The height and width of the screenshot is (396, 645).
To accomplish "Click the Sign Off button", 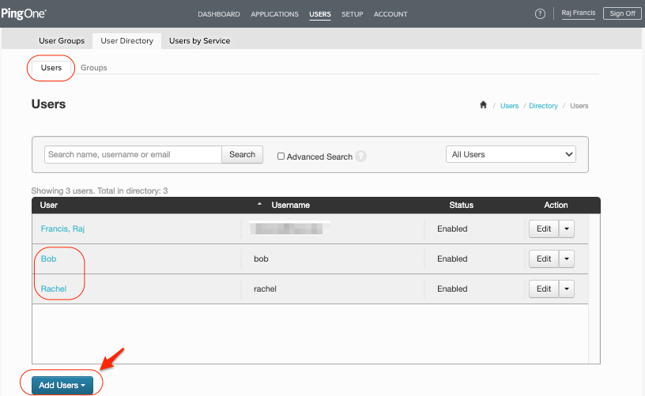I will point(621,13).
